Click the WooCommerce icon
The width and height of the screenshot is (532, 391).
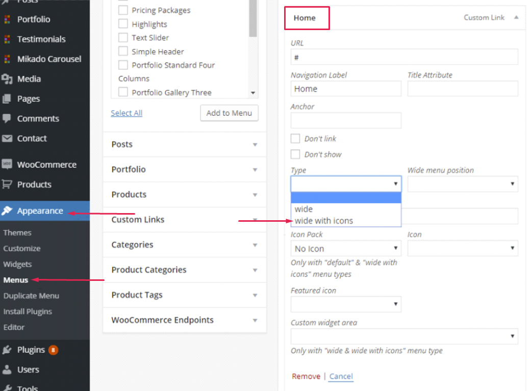click(7, 165)
